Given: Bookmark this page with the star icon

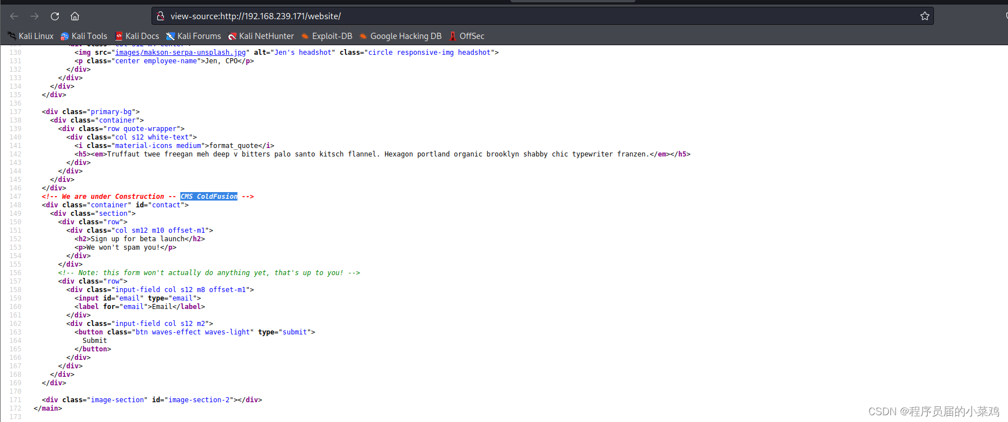Looking at the screenshot, I should tap(924, 16).
